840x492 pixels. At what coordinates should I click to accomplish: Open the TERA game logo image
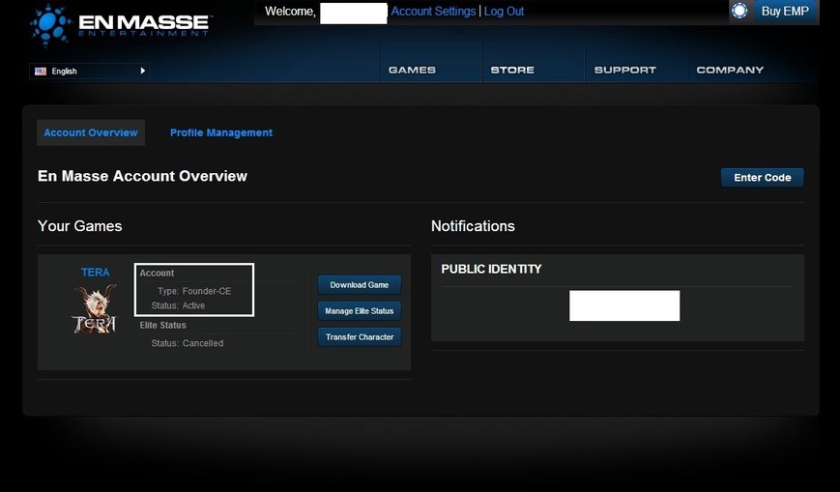[x=95, y=309]
